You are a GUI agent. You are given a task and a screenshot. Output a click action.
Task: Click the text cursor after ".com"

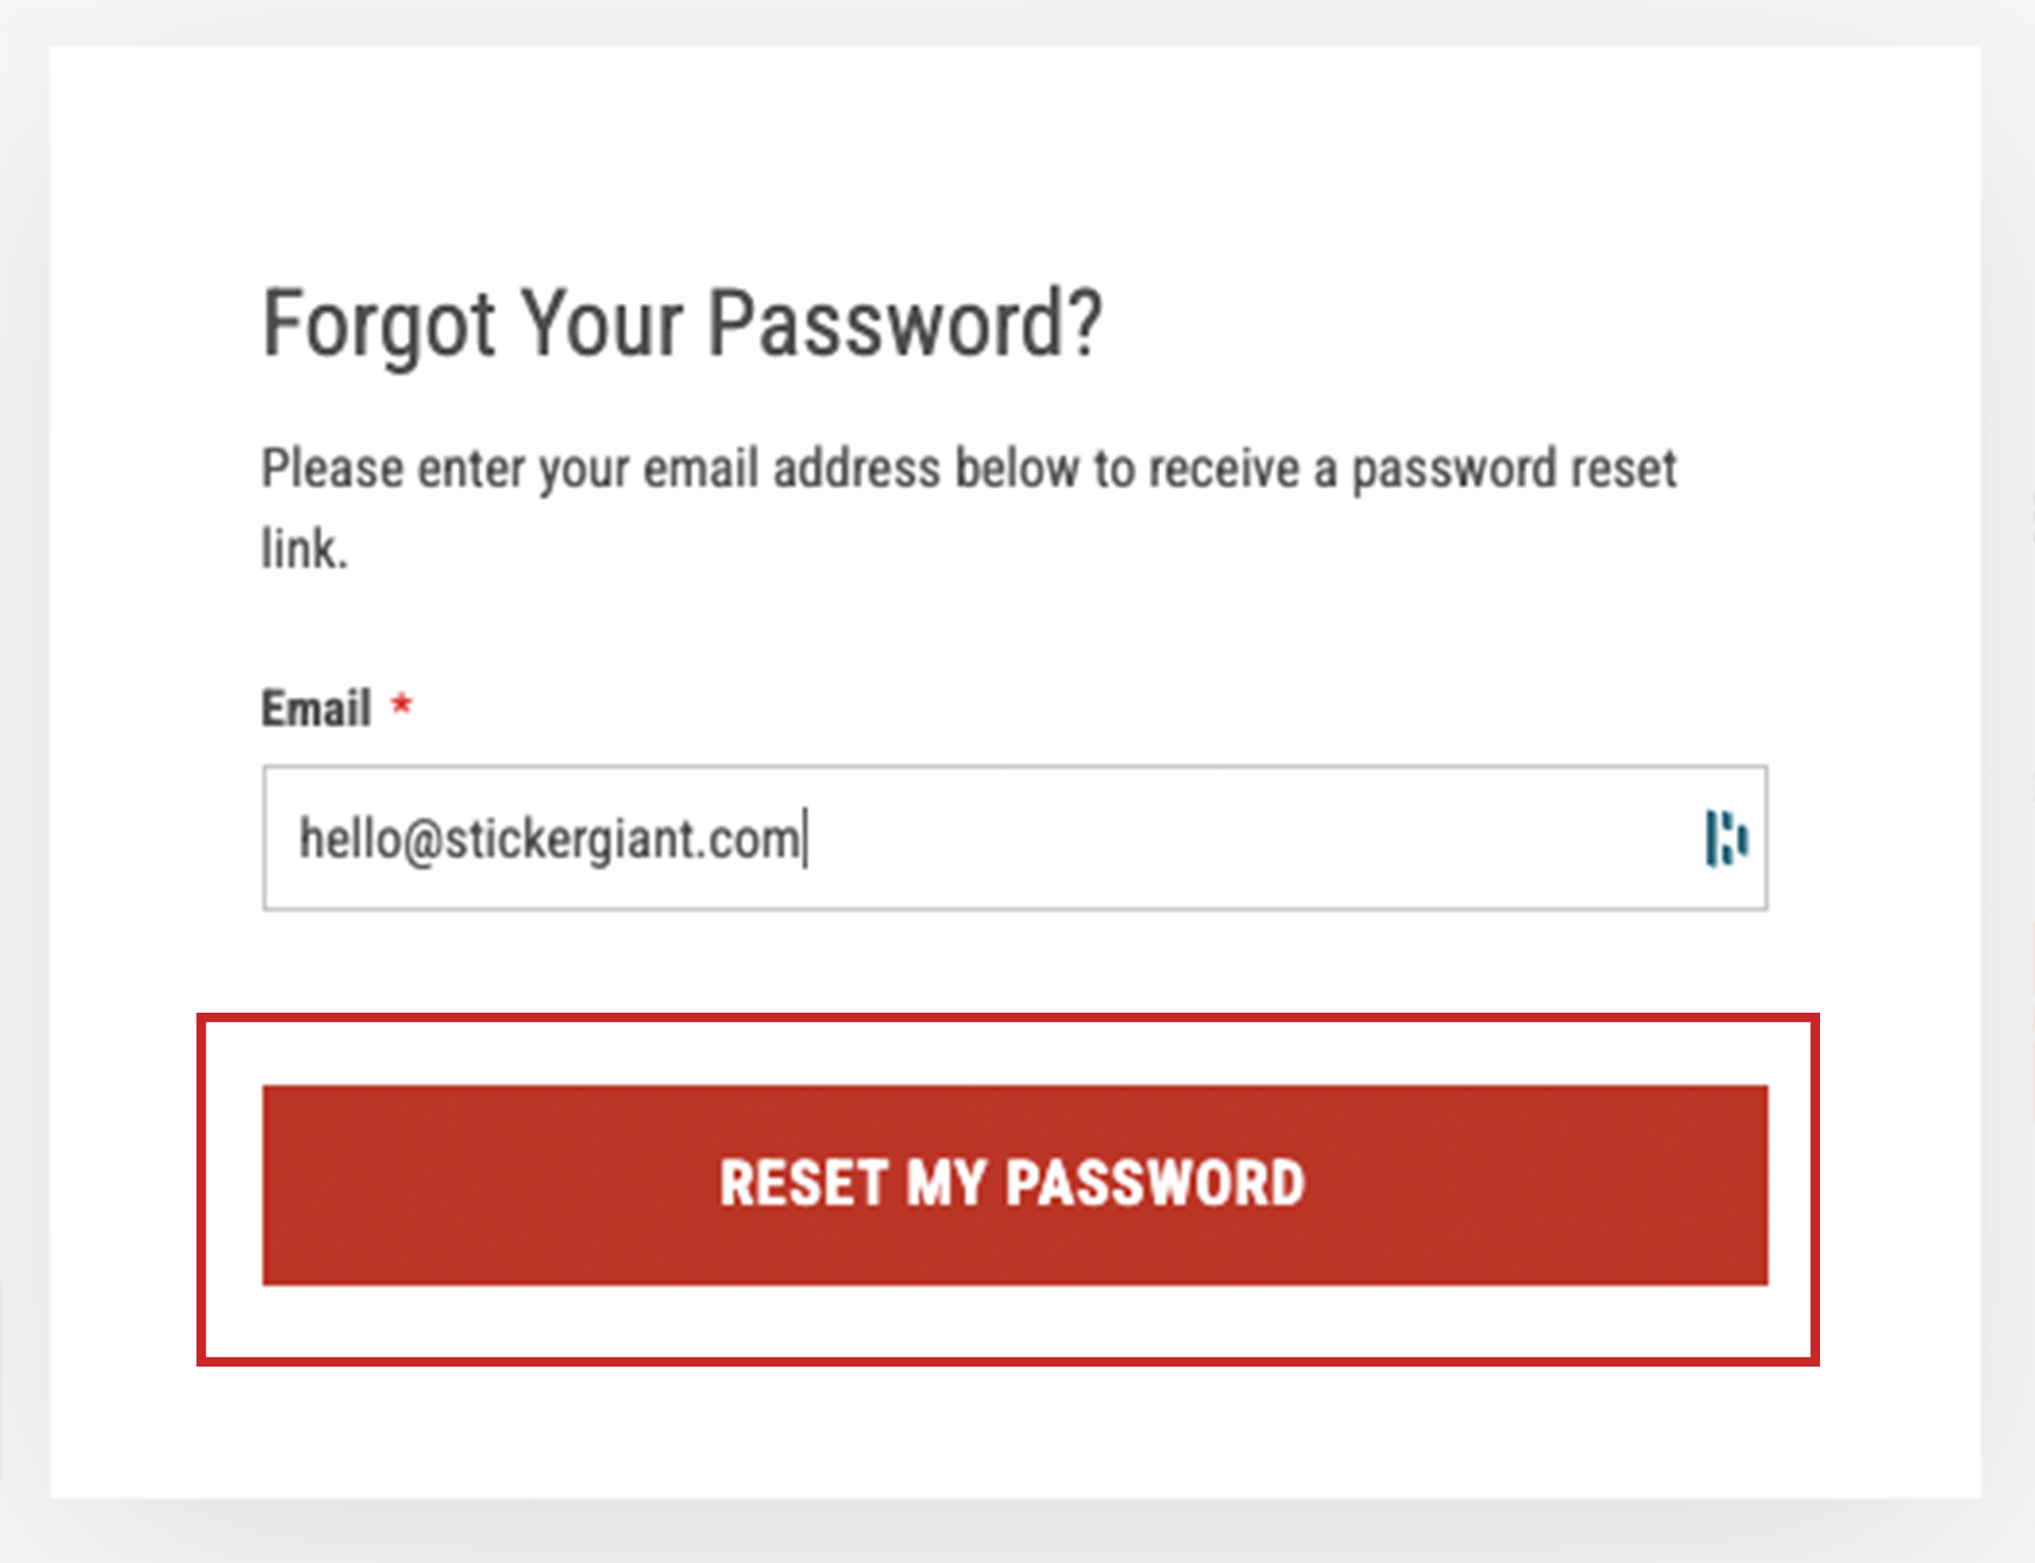(806, 838)
